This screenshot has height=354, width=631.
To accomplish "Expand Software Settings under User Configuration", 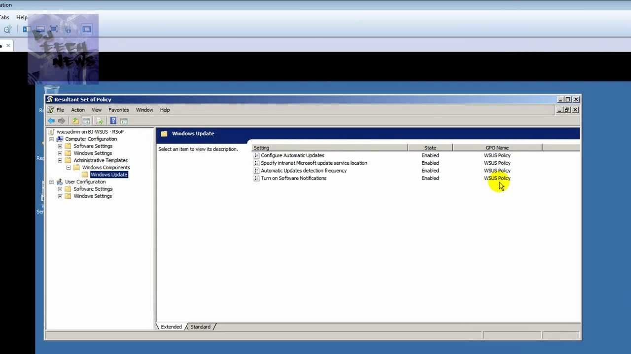I will coord(60,189).
